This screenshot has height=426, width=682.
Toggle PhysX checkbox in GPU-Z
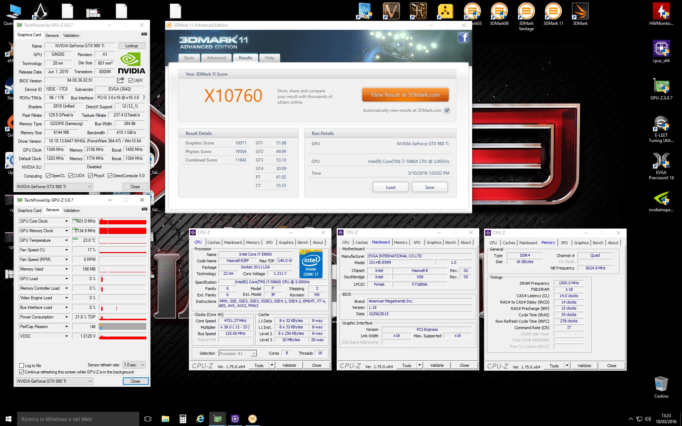pos(91,176)
